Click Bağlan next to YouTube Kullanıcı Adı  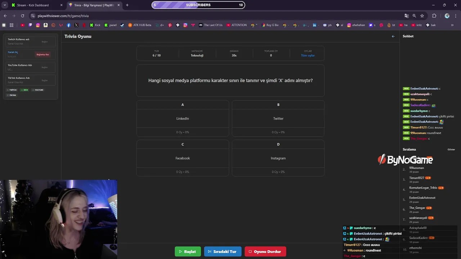[x=45, y=67]
